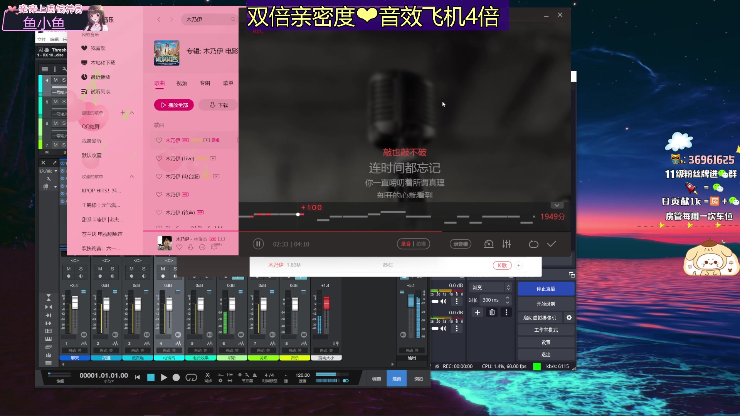Open automation dropdown 自动:关 on channel 6 唱歌
This screenshot has width=740, height=416.
pos(232,351)
